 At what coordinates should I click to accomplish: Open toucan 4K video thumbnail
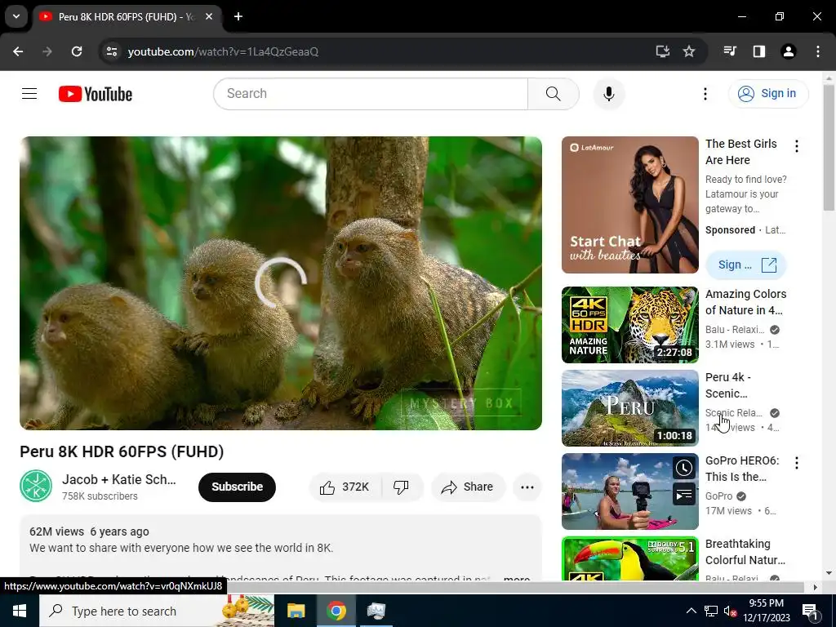coord(629,558)
